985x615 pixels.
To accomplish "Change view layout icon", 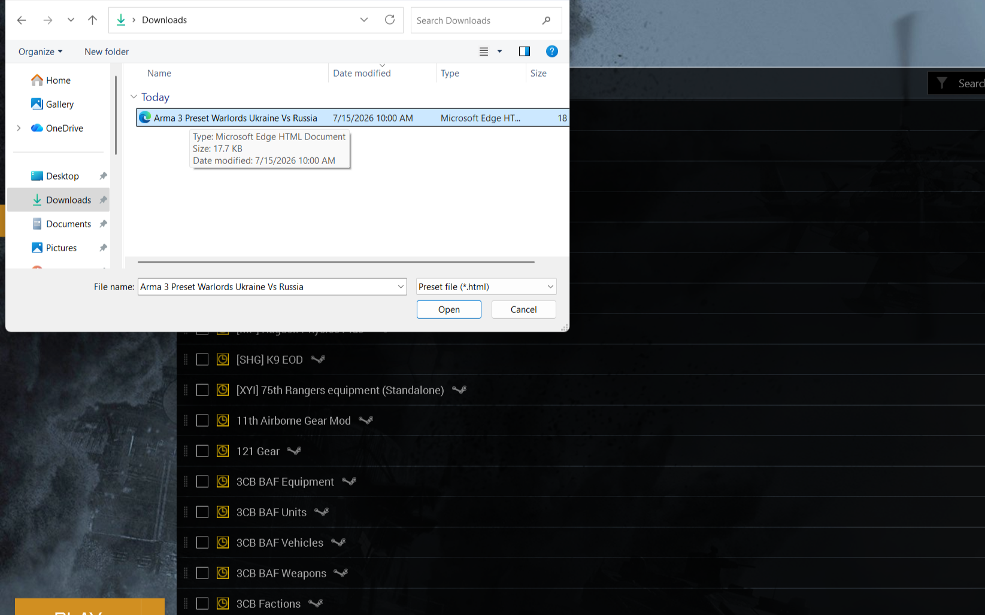I will [484, 51].
